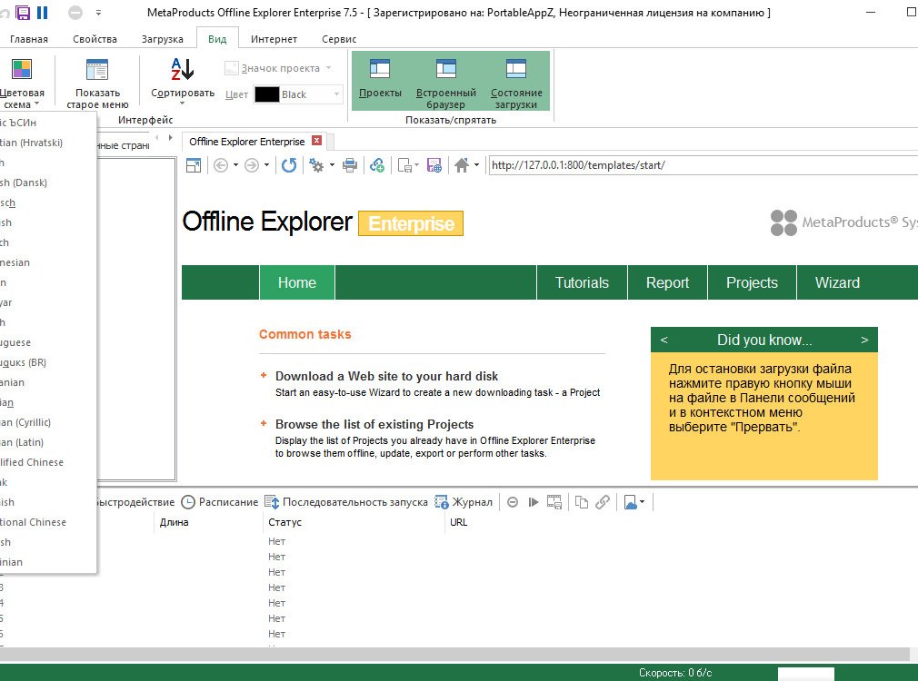Viewport: 918px width, 681px height.
Task: Open the Расписание clock tab
Action: coord(220,502)
